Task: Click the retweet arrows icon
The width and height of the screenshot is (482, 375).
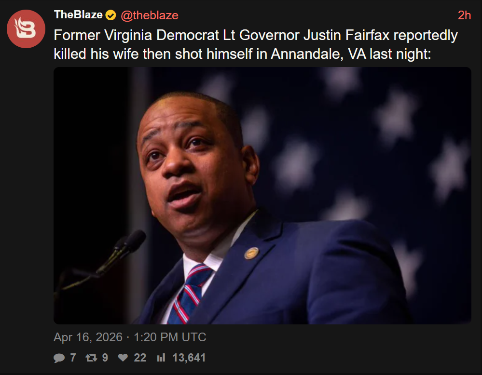Action: (91, 358)
